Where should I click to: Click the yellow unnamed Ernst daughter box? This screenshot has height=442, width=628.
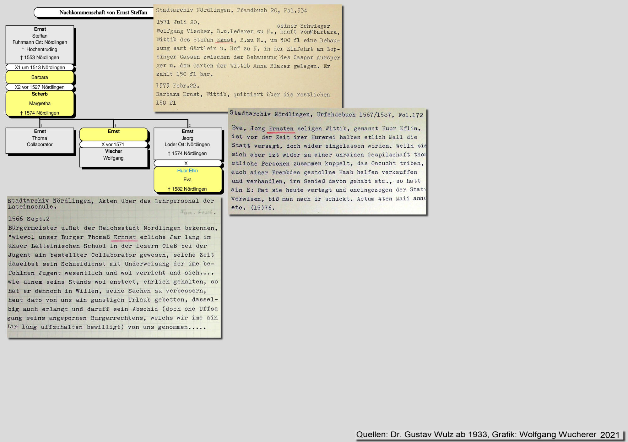pyautogui.click(x=114, y=134)
